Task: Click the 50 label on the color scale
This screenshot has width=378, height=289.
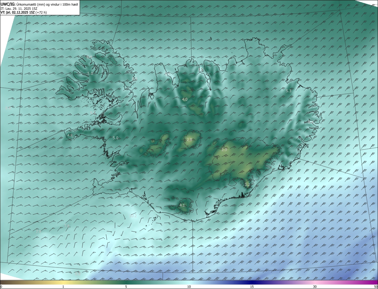Action: [376, 287]
